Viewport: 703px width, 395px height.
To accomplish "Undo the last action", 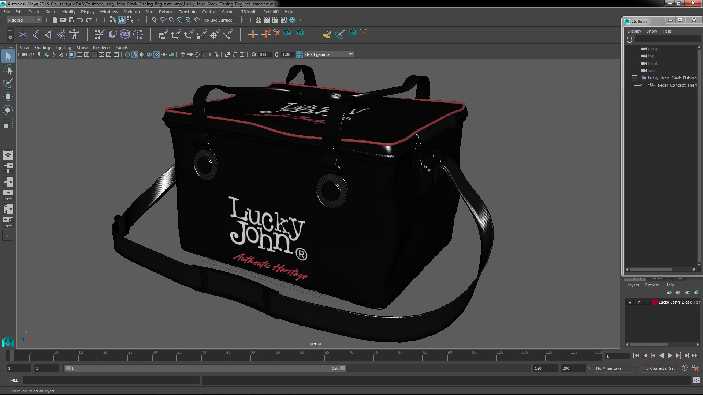I will (80, 20).
